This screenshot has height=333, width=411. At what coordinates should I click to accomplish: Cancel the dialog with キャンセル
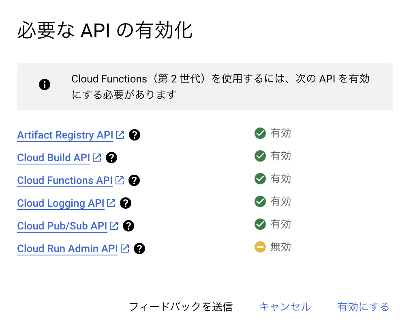point(285,307)
